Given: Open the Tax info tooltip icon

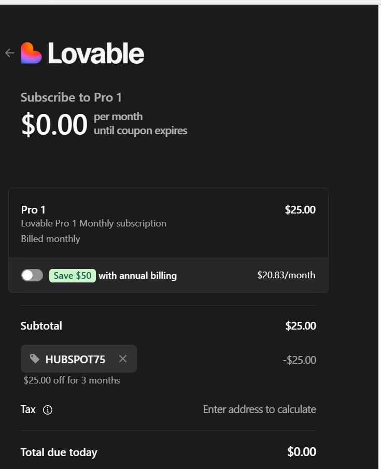Looking at the screenshot, I should point(48,410).
